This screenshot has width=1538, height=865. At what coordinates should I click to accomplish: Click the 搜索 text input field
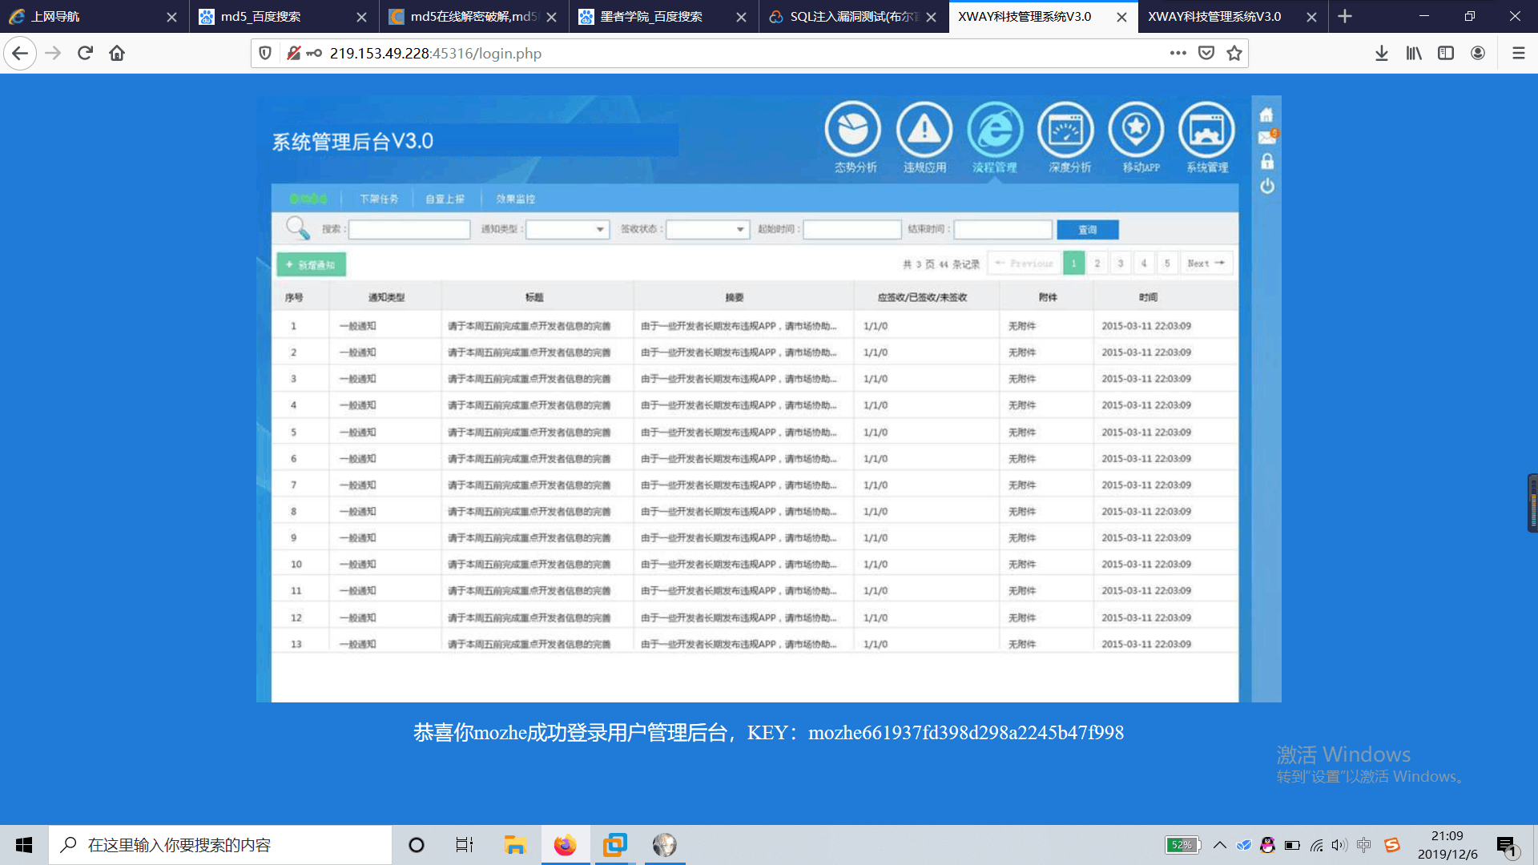(x=409, y=230)
